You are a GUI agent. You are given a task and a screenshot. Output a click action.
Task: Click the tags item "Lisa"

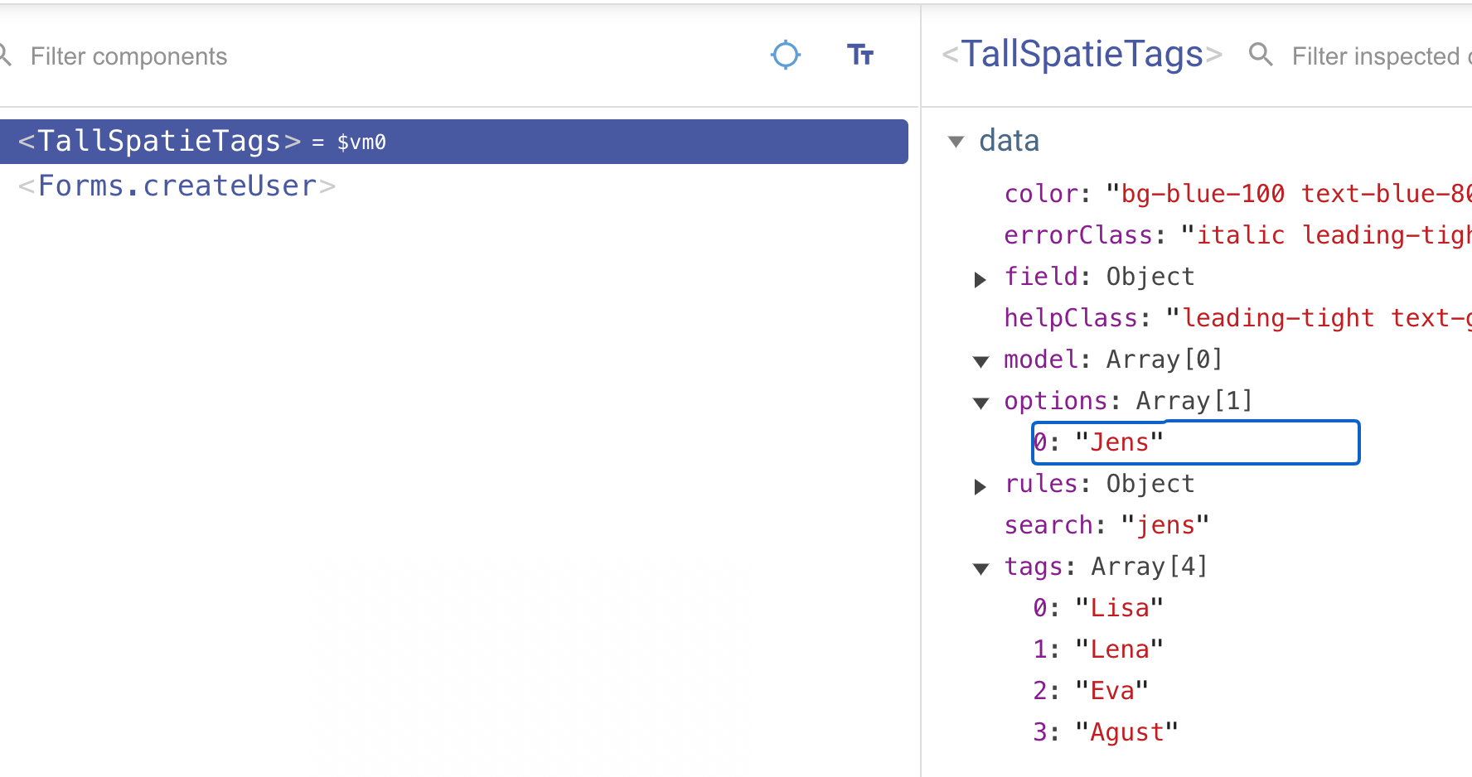[1098, 608]
